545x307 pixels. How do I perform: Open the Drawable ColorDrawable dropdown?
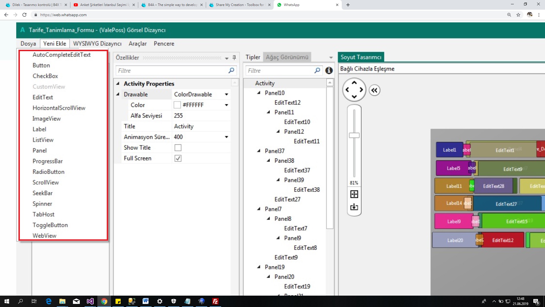tap(226, 94)
